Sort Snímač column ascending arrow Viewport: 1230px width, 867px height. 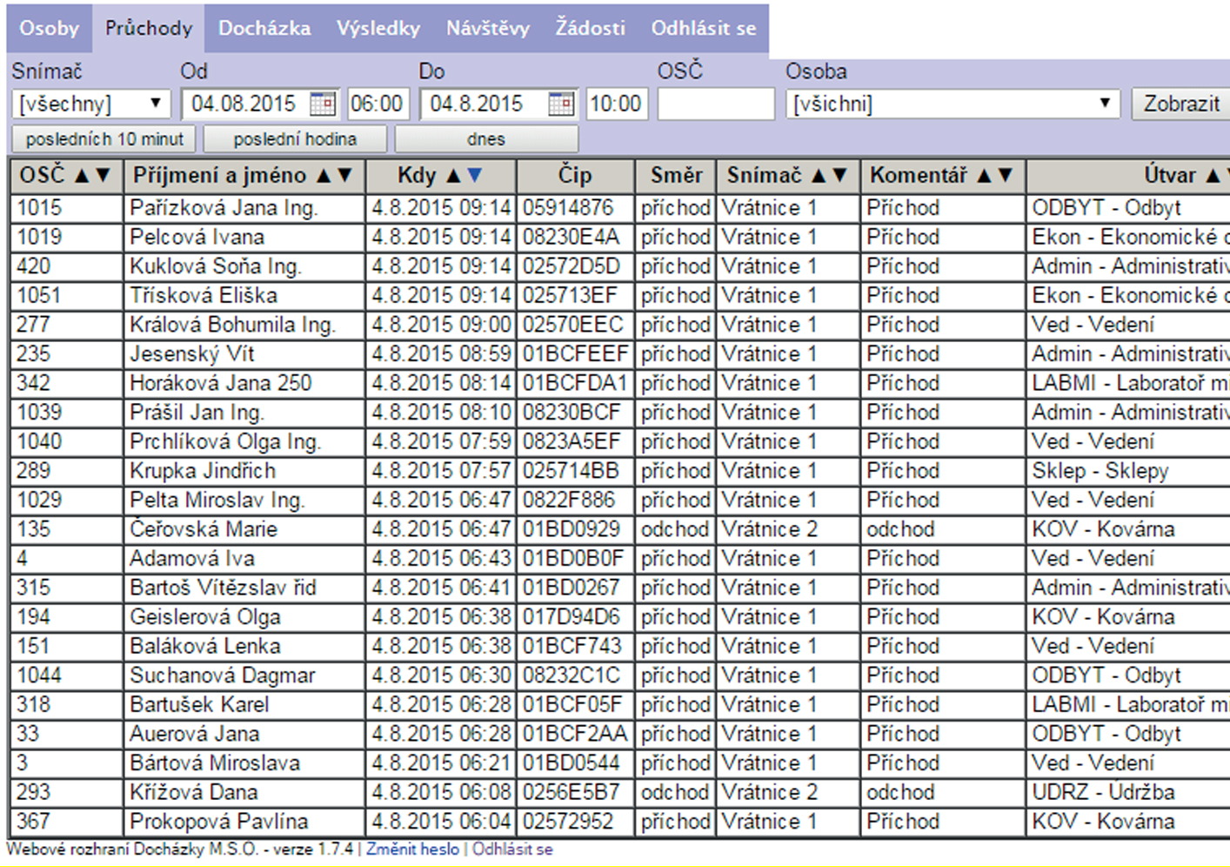819,176
